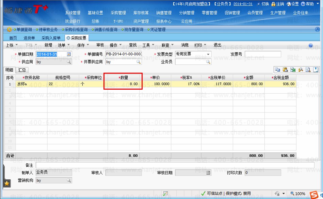Expand the 发票类型 combo box
Image resolution: width=323 pixels, height=199 pixels.
coord(208,54)
